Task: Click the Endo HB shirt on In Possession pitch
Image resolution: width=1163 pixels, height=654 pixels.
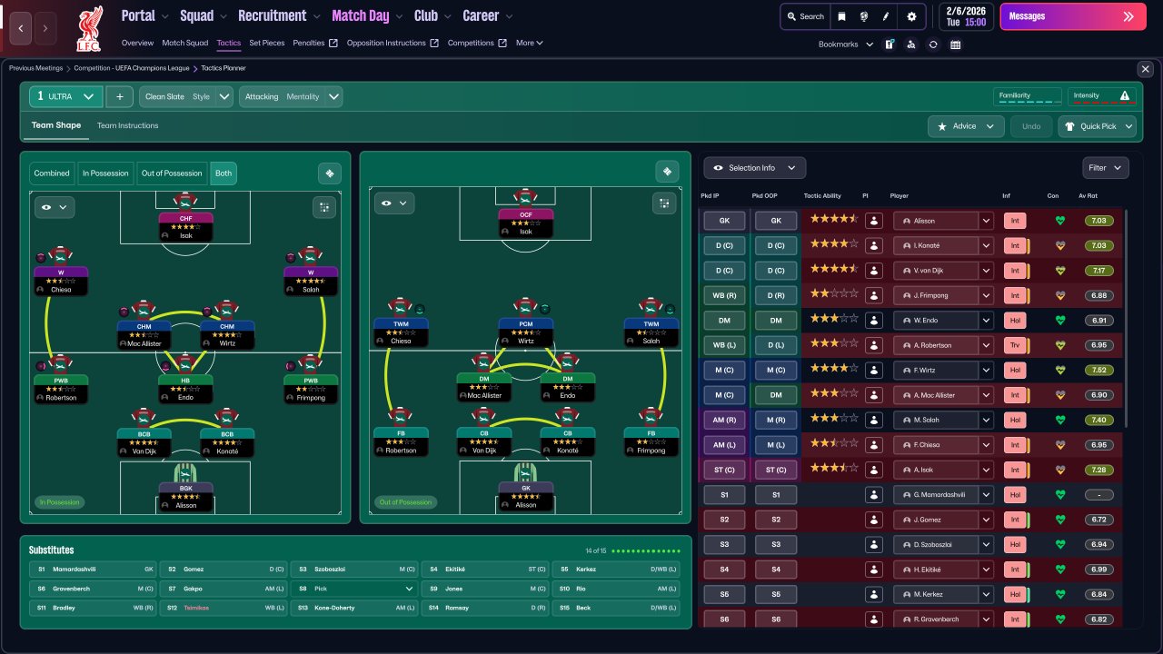Action: pos(185,363)
